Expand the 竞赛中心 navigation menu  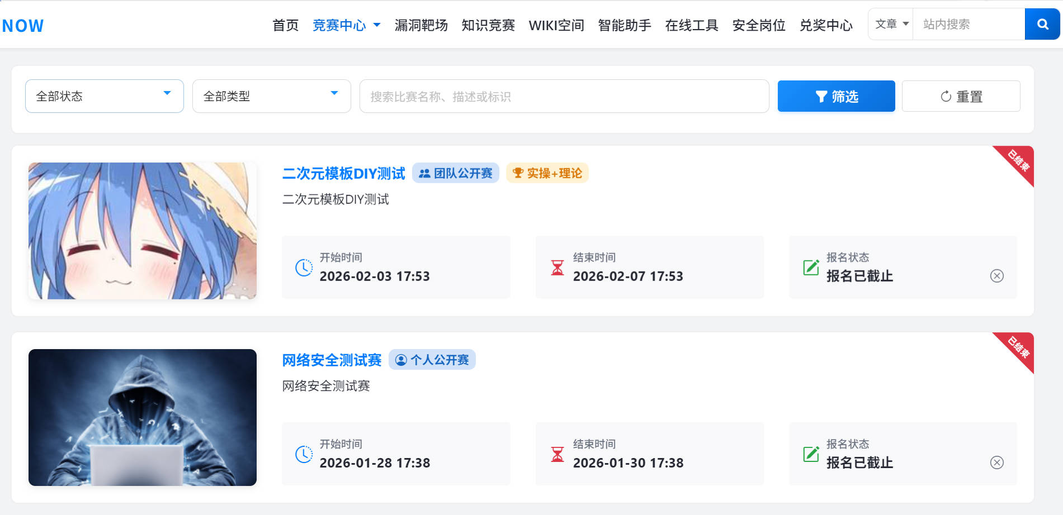click(346, 25)
